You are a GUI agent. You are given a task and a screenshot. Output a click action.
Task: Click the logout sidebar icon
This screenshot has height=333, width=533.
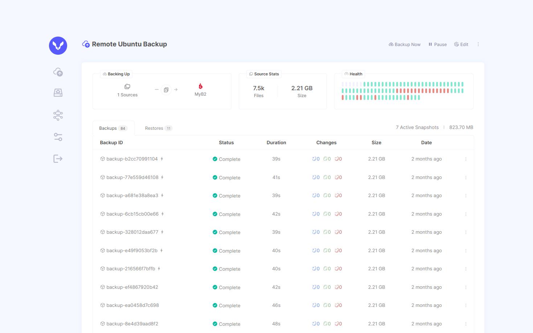click(58, 158)
